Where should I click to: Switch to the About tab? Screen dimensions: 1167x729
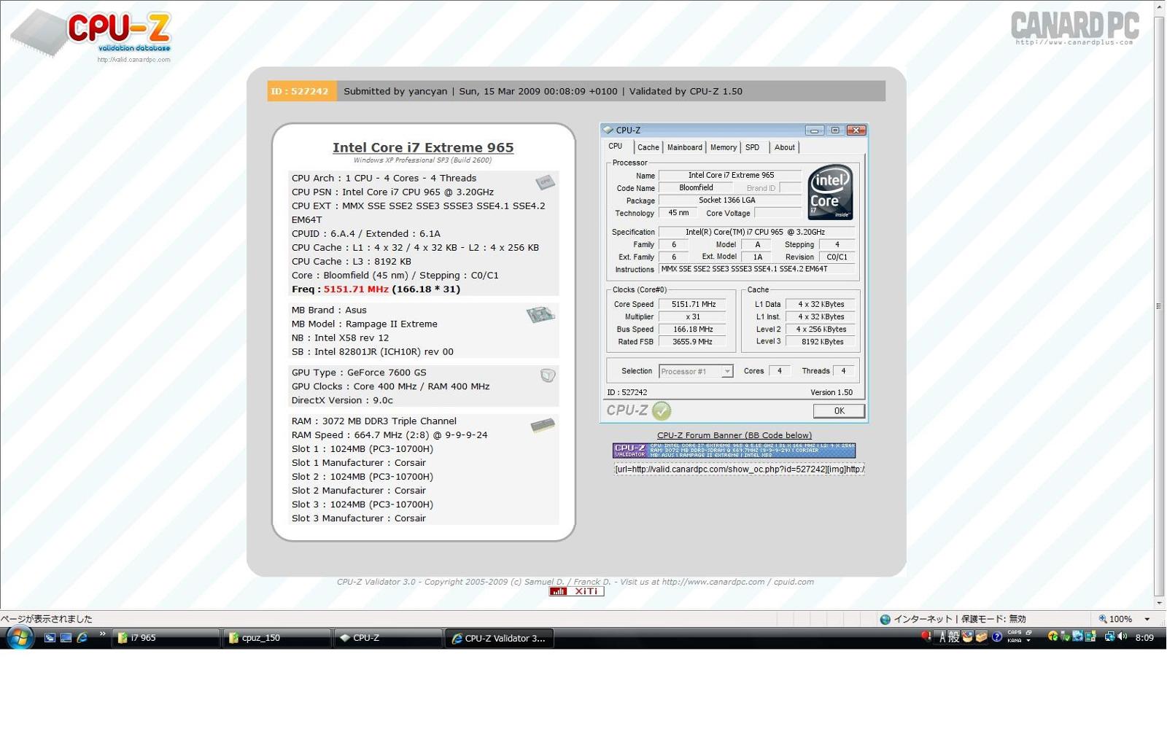(785, 147)
